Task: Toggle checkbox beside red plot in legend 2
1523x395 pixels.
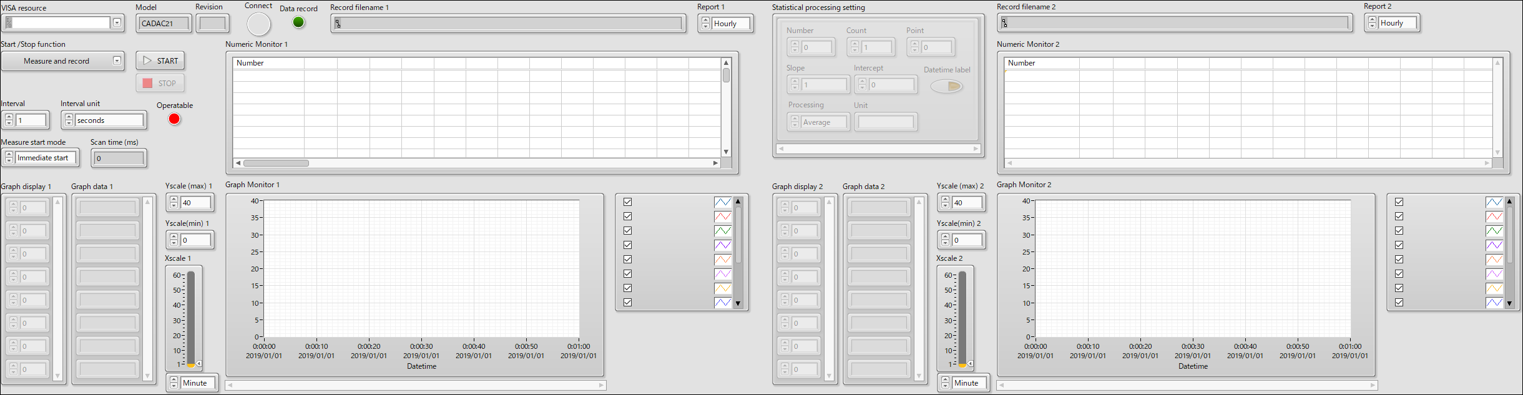Action: [1399, 217]
